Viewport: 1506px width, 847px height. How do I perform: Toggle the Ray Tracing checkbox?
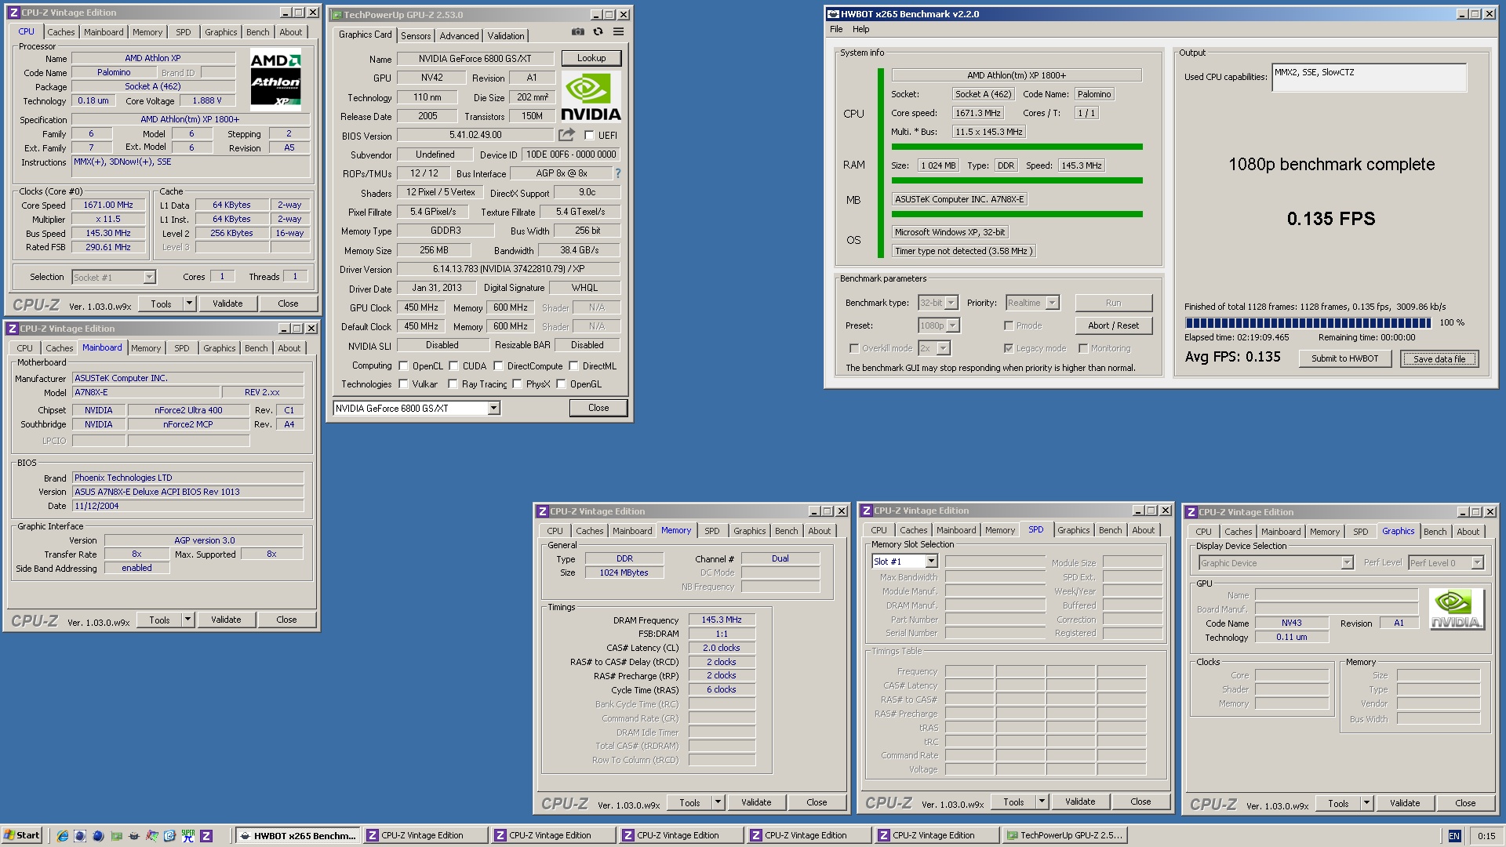coord(453,384)
